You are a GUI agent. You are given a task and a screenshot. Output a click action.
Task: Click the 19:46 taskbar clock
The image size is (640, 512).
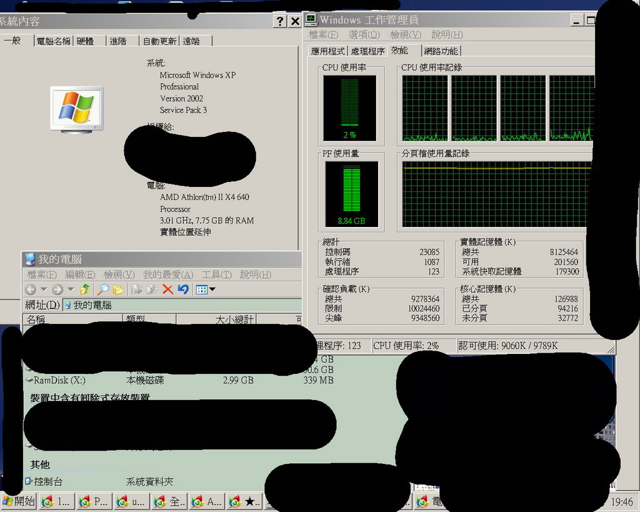[x=622, y=501]
